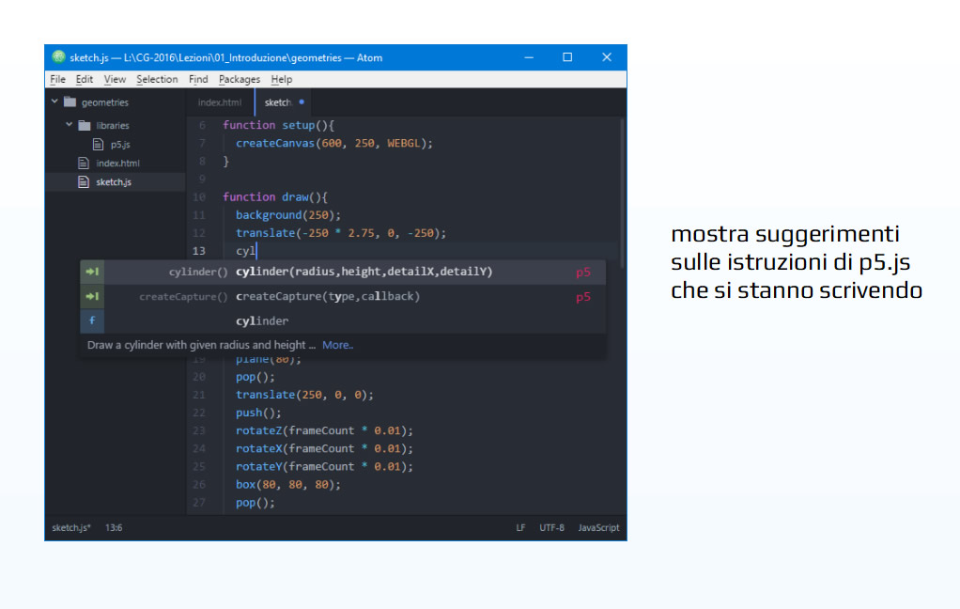Image resolution: width=960 pixels, height=609 pixels.
Task: Click line number 10 in gutter
Action: [199, 197]
